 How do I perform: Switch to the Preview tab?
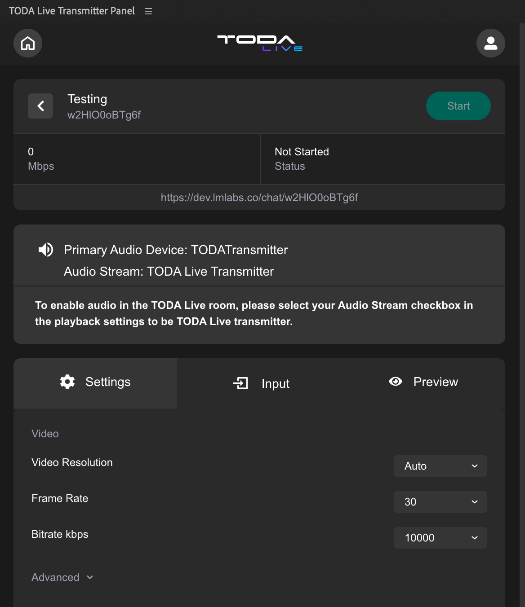coord(423,383)
